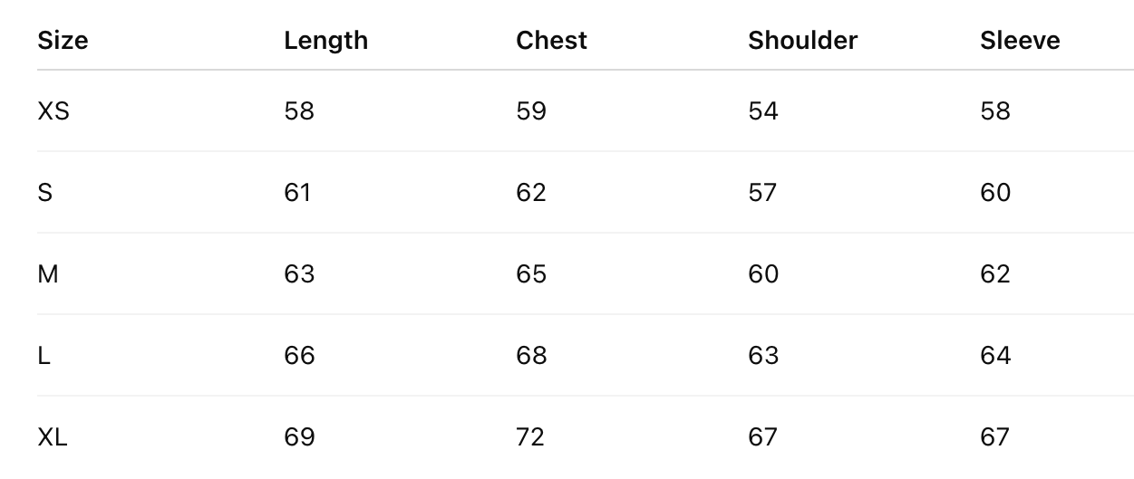This screenshot has width=1134, height=479.
Task: Click the M chest value 65
Action: coord(531,274)
